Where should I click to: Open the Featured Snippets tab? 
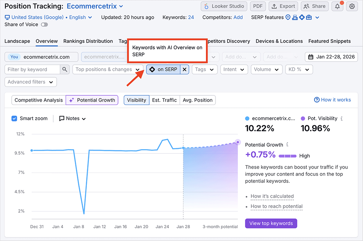(329, 41)
